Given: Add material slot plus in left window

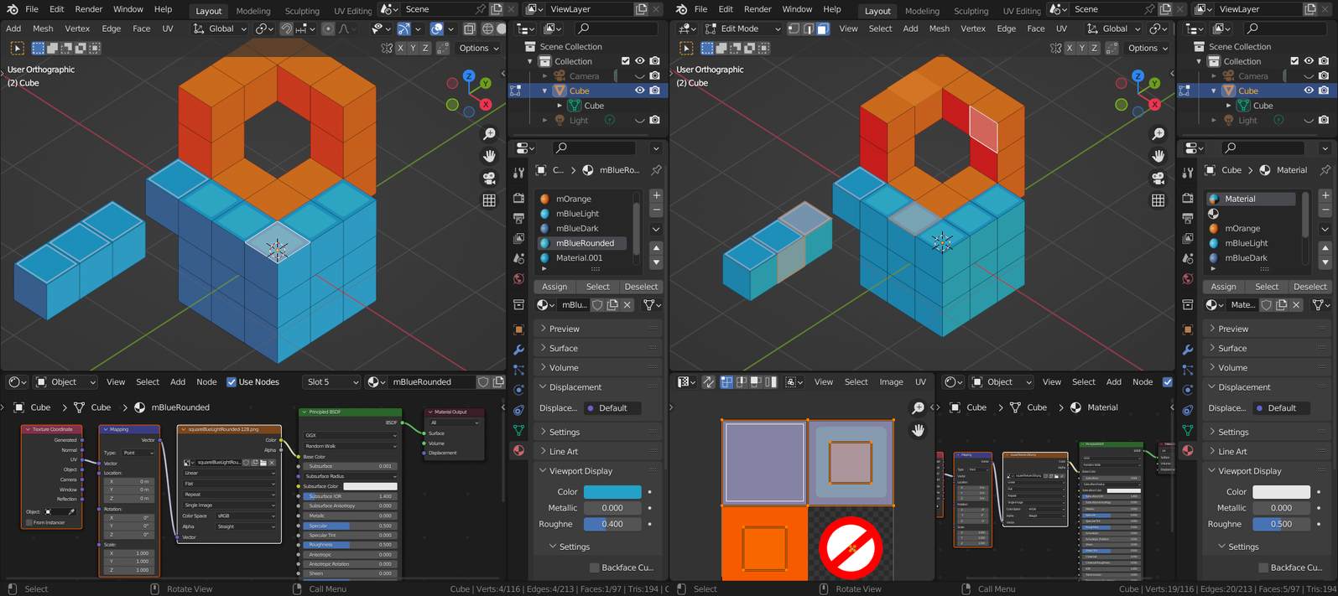Looking at the screenshot, I should [656, 195].
